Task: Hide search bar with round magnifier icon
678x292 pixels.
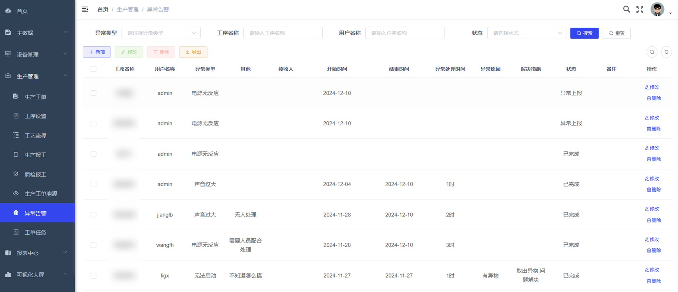Action: pyautogui.click(x=652, y=52)
